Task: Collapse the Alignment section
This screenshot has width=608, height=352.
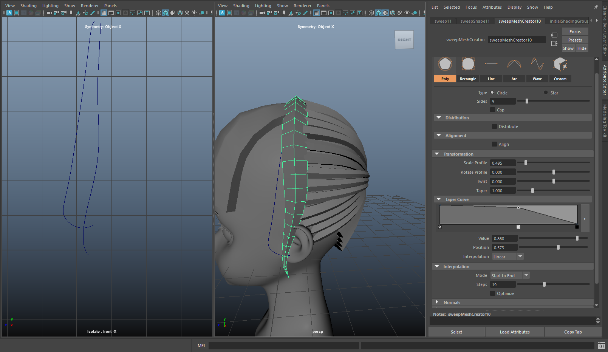Action: pos(439,136)
